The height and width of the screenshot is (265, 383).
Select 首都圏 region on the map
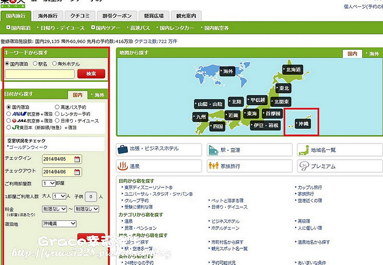point(272,113)
